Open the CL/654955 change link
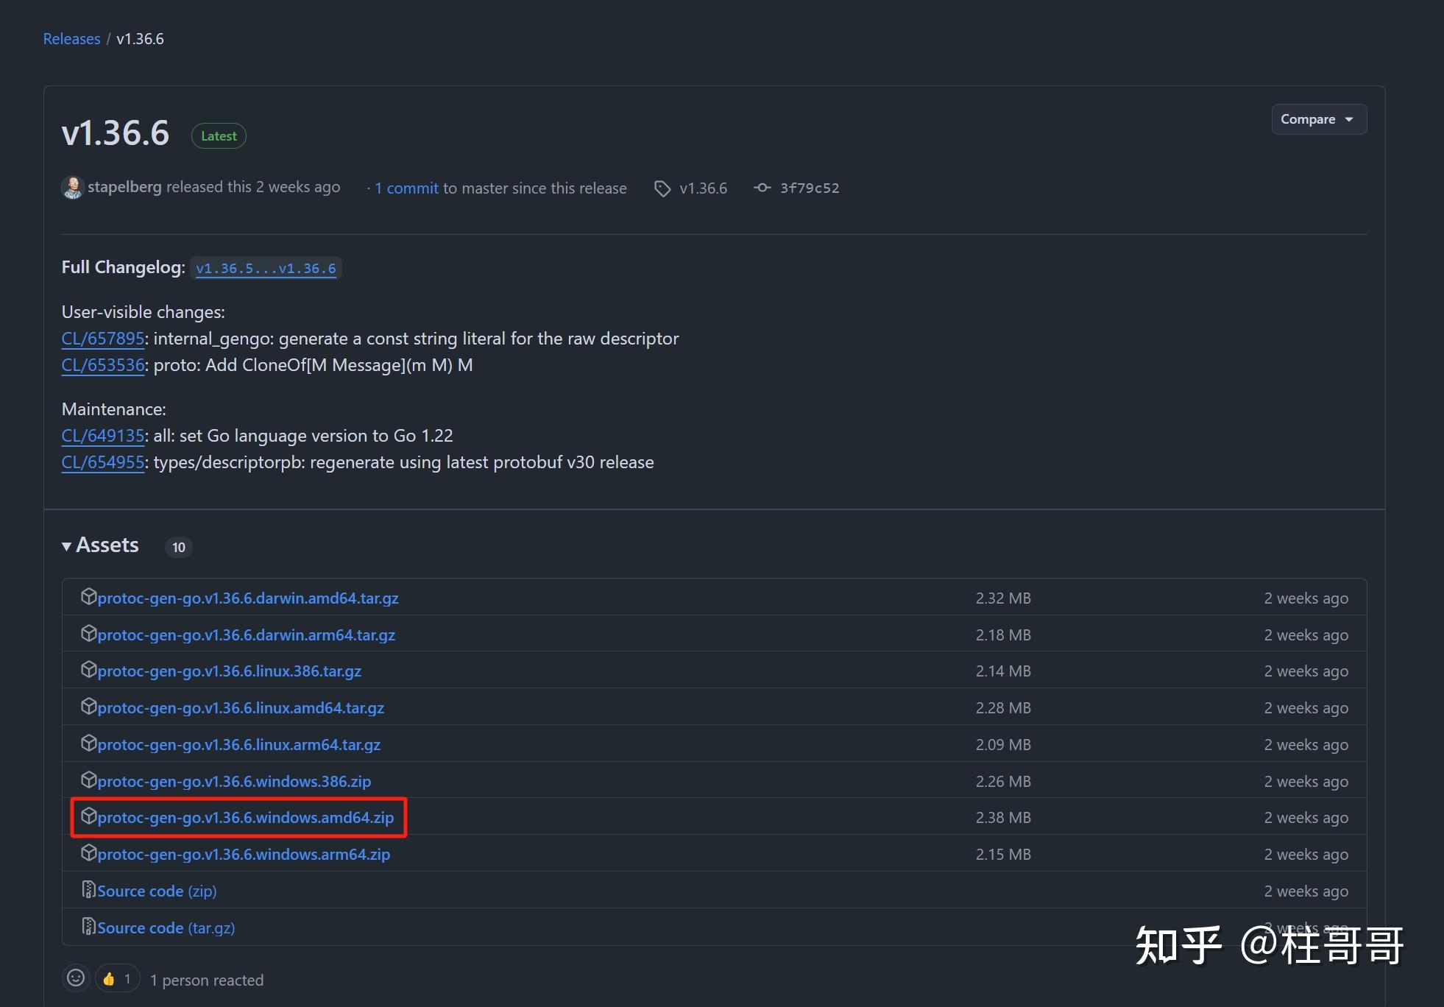The image size is (1444, 1007). (103, 462)
